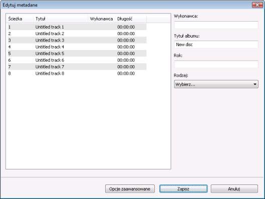Click the Zapisz button
This screenshot has width=265, height=199.
coord(183,188)
